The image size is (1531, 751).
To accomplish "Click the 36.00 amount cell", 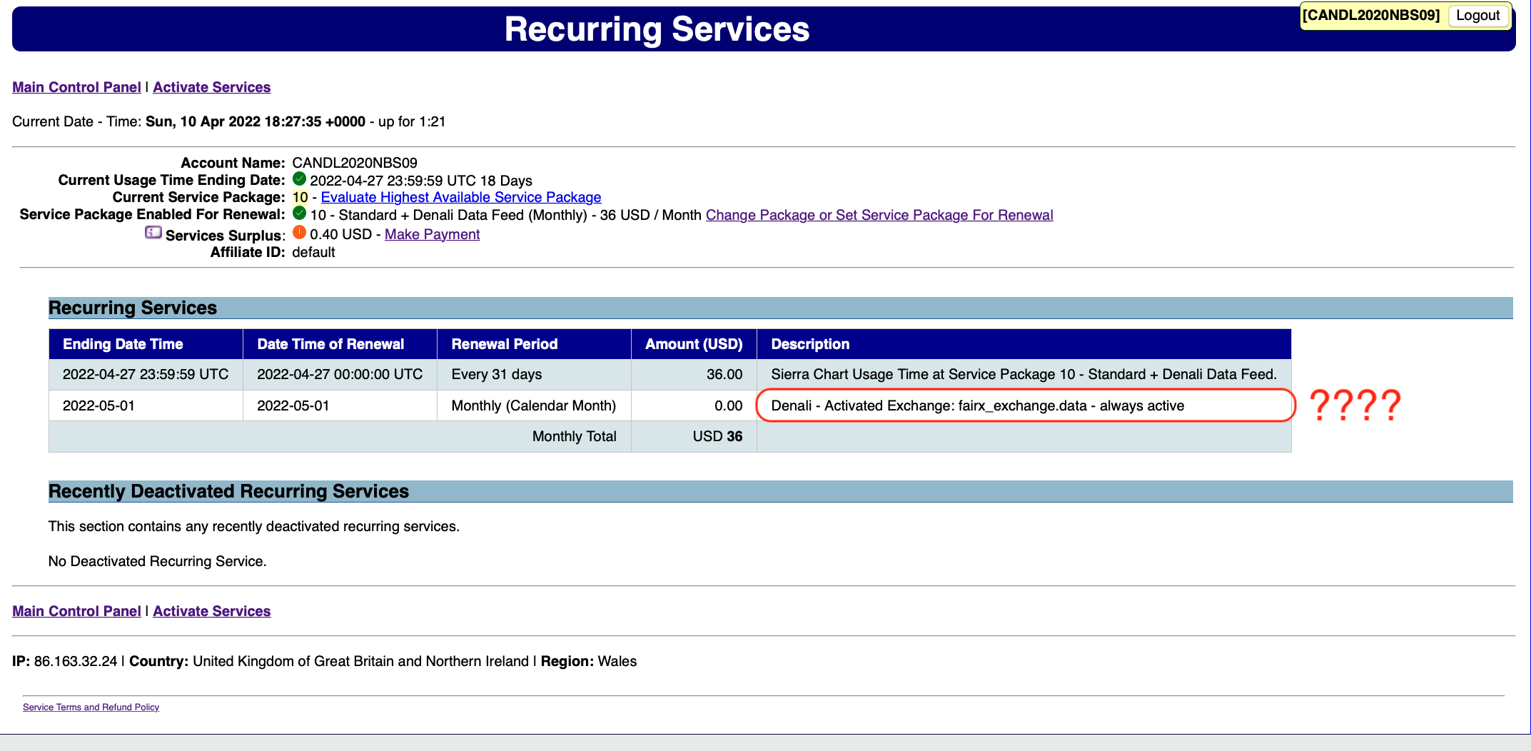I will coord(694,375).
